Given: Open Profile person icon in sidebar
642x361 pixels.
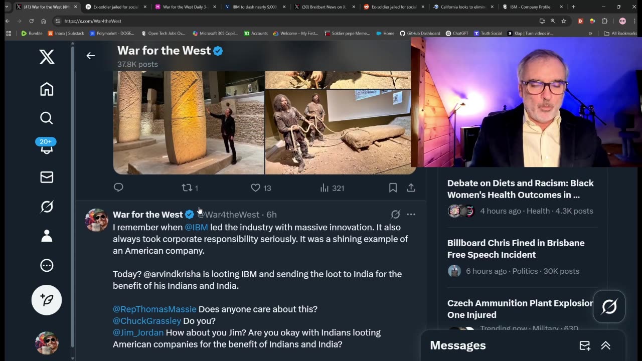Looking at the screenshot, I should [x=47, y=236].
